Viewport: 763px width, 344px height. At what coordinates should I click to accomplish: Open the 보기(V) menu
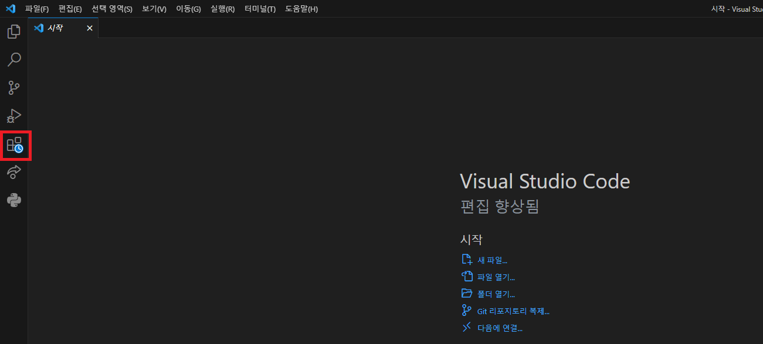pos(154,9)
